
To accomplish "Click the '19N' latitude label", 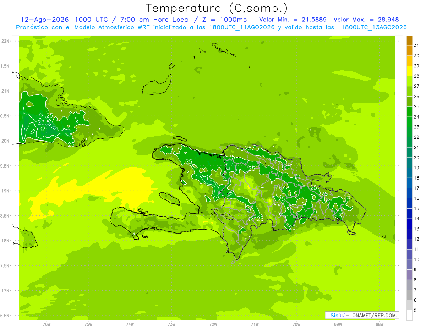I will point(6,191).
